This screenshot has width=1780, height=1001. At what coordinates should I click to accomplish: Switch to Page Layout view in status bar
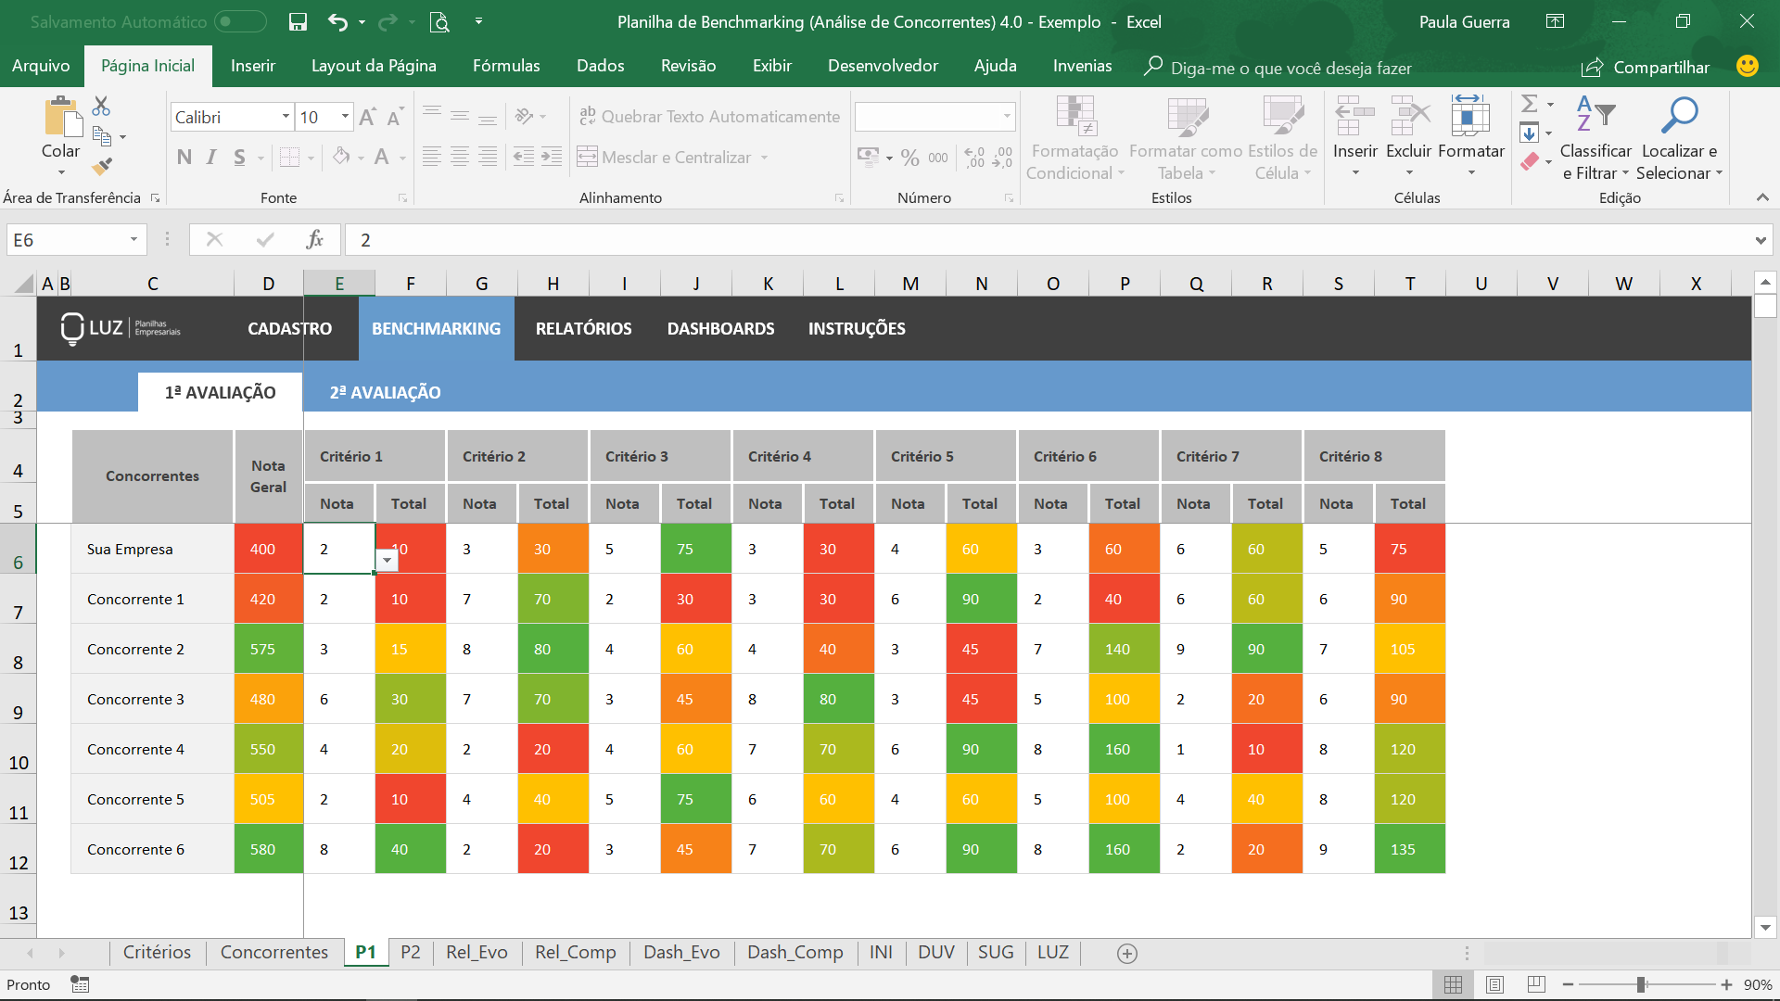[x=1494, y=985]
